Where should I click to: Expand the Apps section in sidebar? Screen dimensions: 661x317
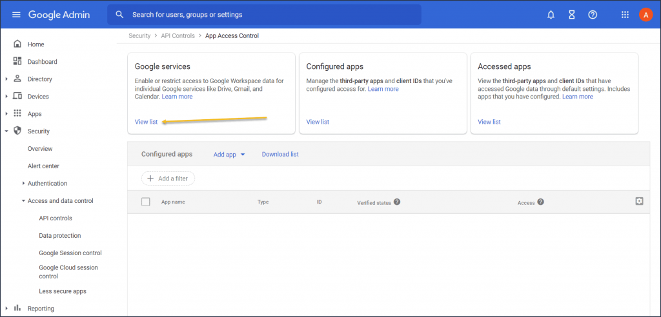tap(6, 114)
